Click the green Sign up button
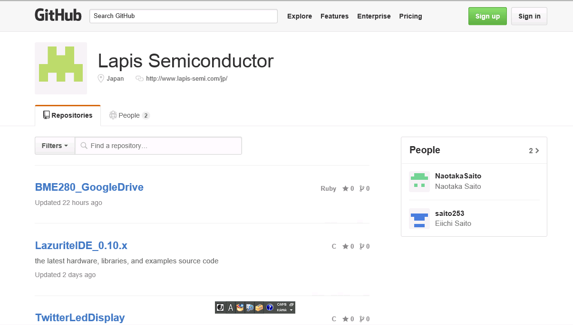 (x=487, y=16)
